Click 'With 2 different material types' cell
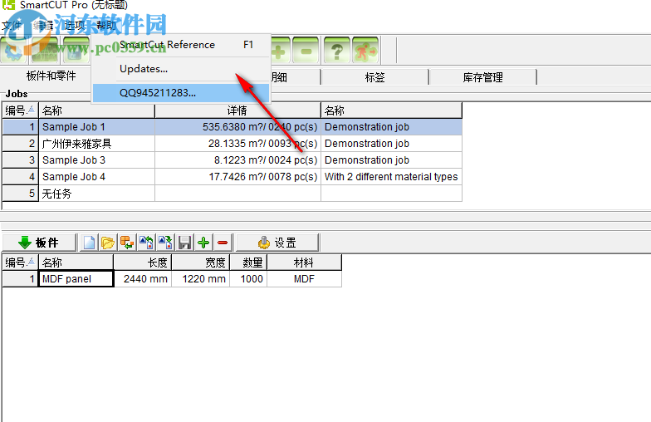The height and width of the screenshot is (422, 651). click(391, 177)
